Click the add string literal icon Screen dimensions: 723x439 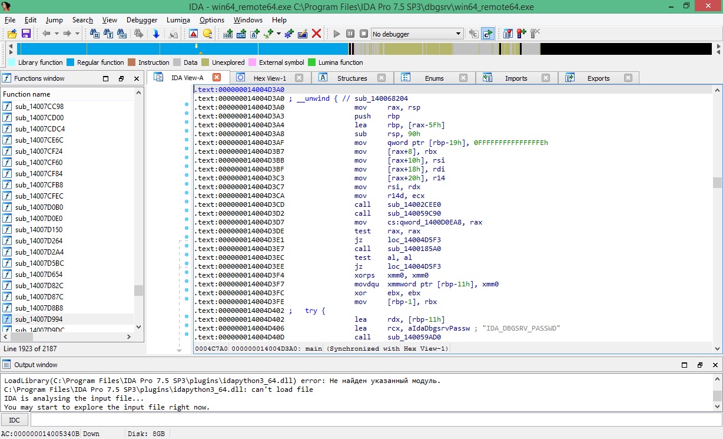(x=254, y=34)
